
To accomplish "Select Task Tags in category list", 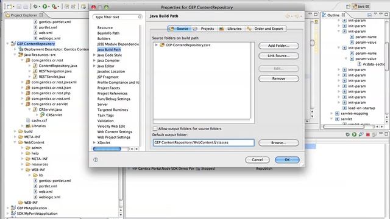I will [x=105, y=115].
